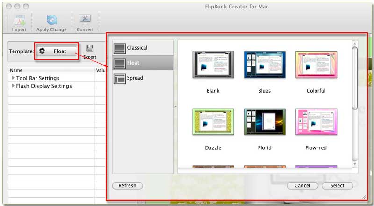This screenshot has height=206, width=374.
Task: Click the Spread template category icon
Action: (120, 79)
